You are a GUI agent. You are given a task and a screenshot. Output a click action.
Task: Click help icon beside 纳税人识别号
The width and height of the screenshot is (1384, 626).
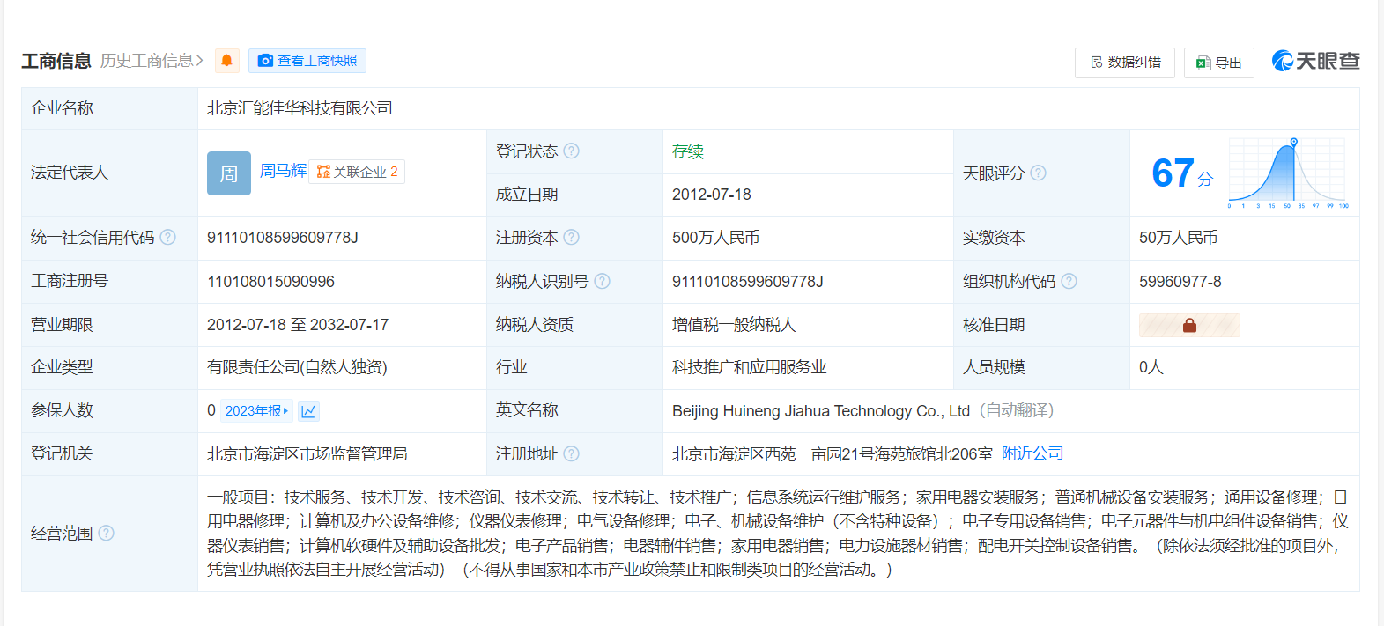point(603,282)
